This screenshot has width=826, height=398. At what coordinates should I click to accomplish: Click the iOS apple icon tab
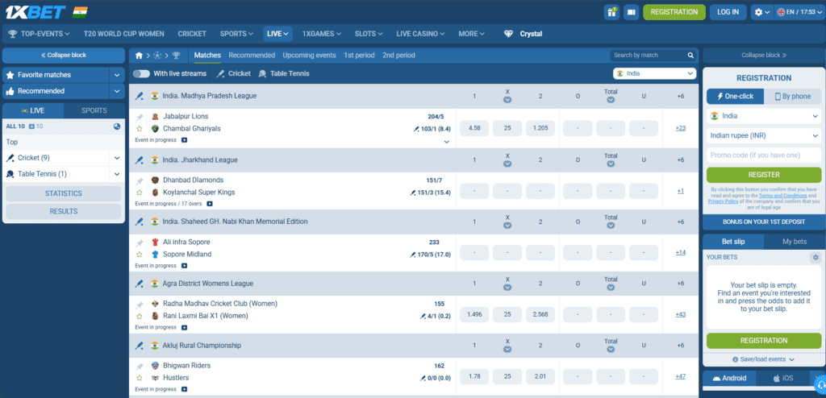[782, 378]
